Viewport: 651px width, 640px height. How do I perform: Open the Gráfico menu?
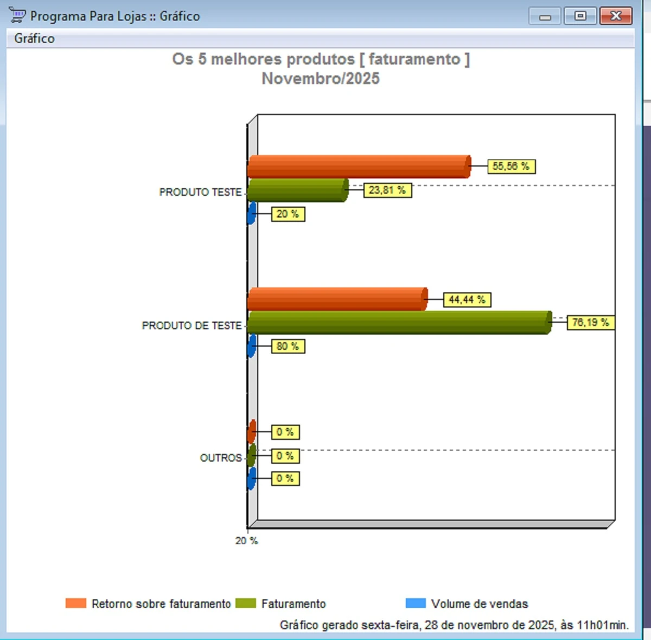34,39
